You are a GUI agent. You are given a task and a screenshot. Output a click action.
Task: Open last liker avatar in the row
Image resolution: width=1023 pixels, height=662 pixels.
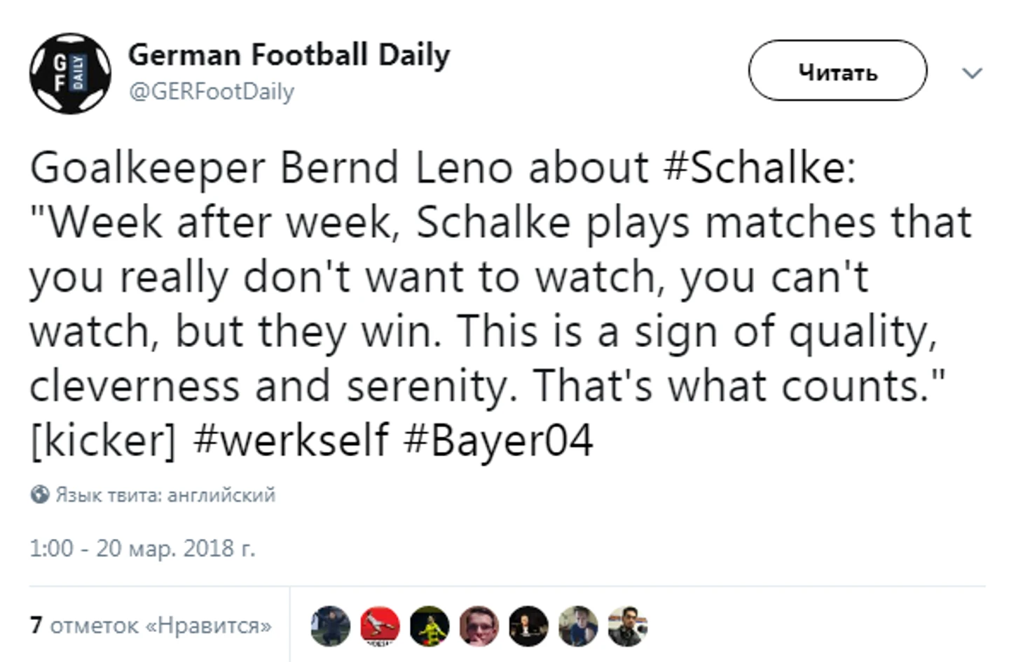[x=628, y=626]
